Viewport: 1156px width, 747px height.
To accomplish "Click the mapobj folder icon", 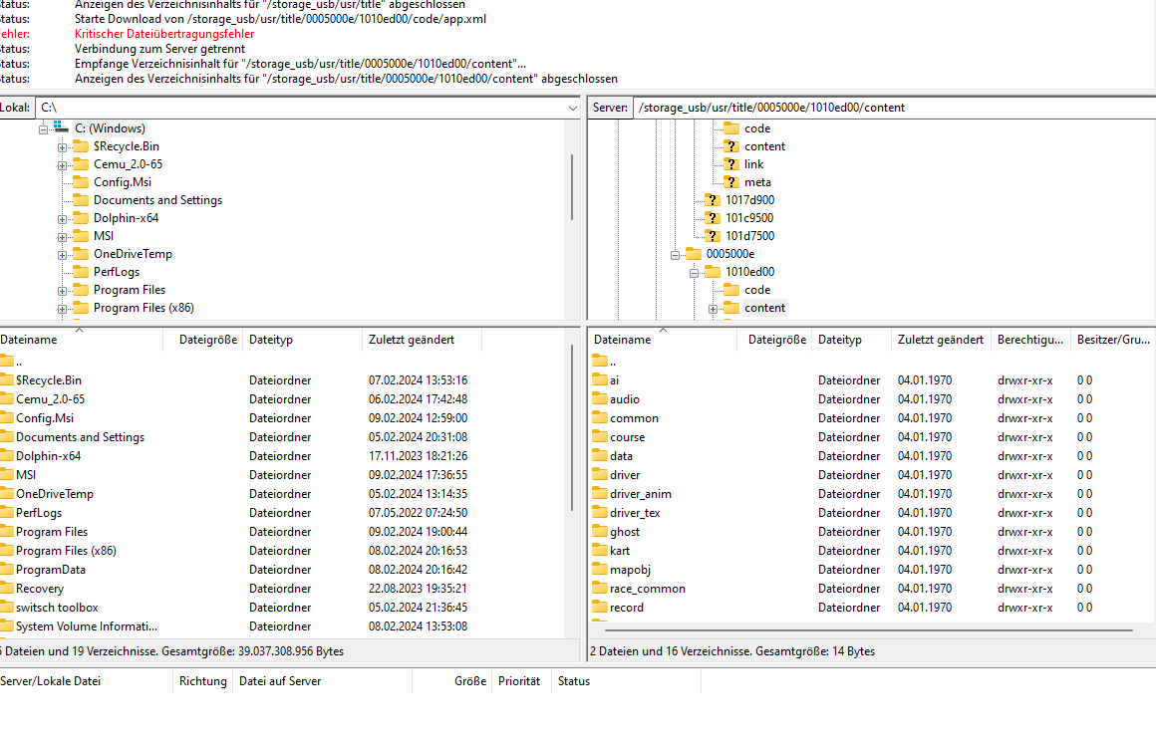I will point(599,570).
